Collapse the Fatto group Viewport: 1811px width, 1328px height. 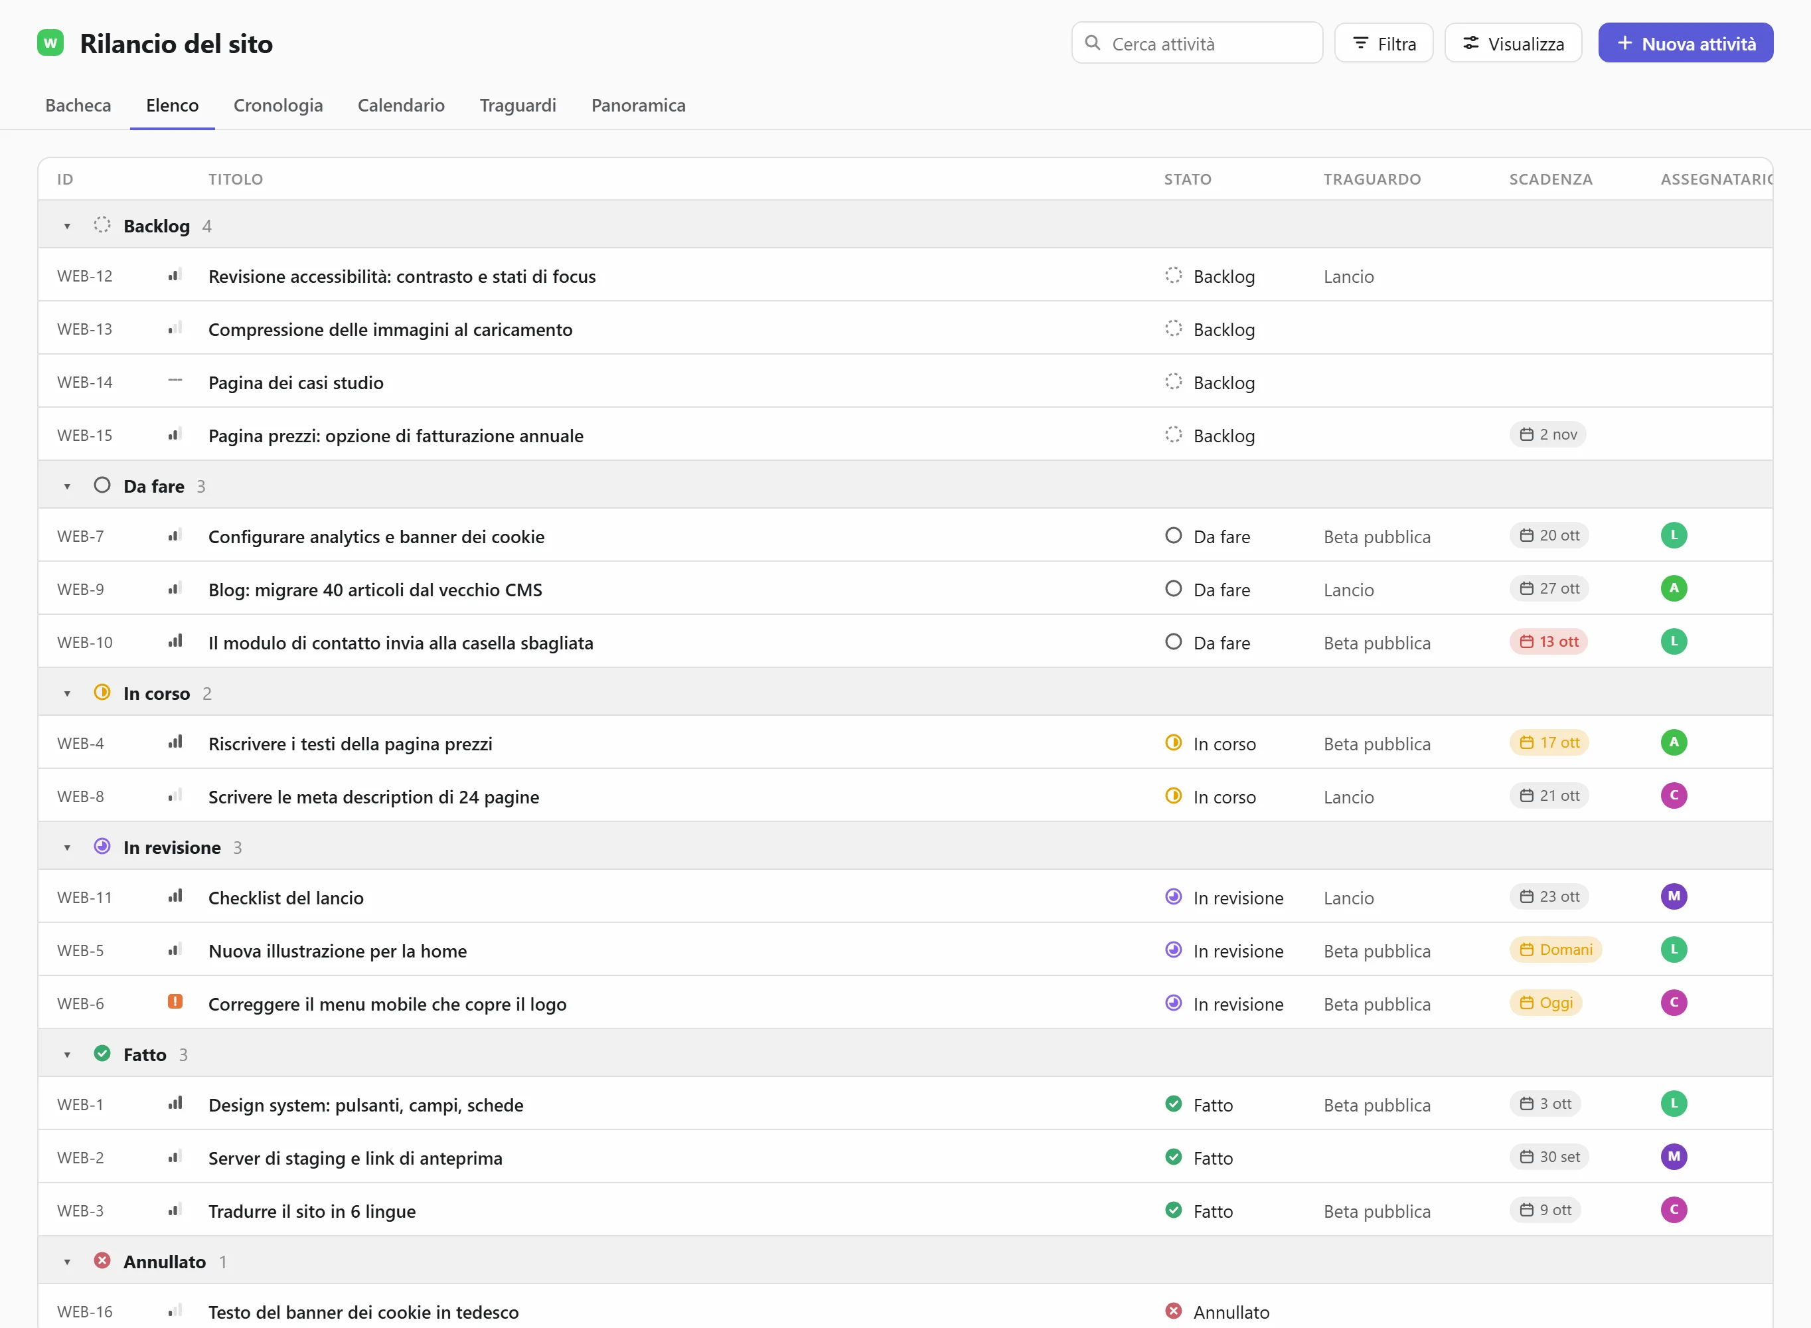point(68,1054)
